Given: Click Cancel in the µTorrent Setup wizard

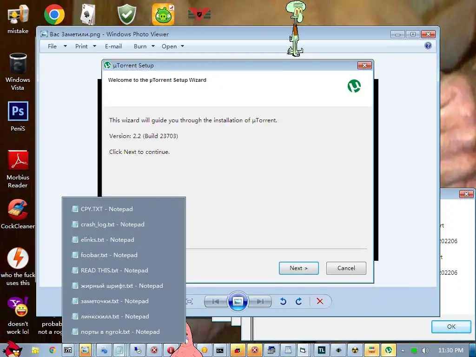Looking at the screenshot, I should (x=346, y=268).
